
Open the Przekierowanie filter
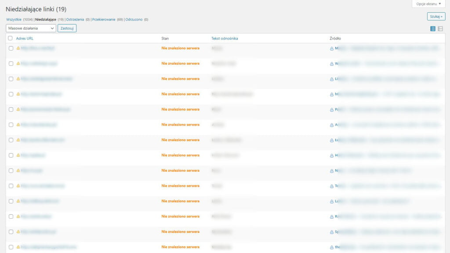point(104,19)
